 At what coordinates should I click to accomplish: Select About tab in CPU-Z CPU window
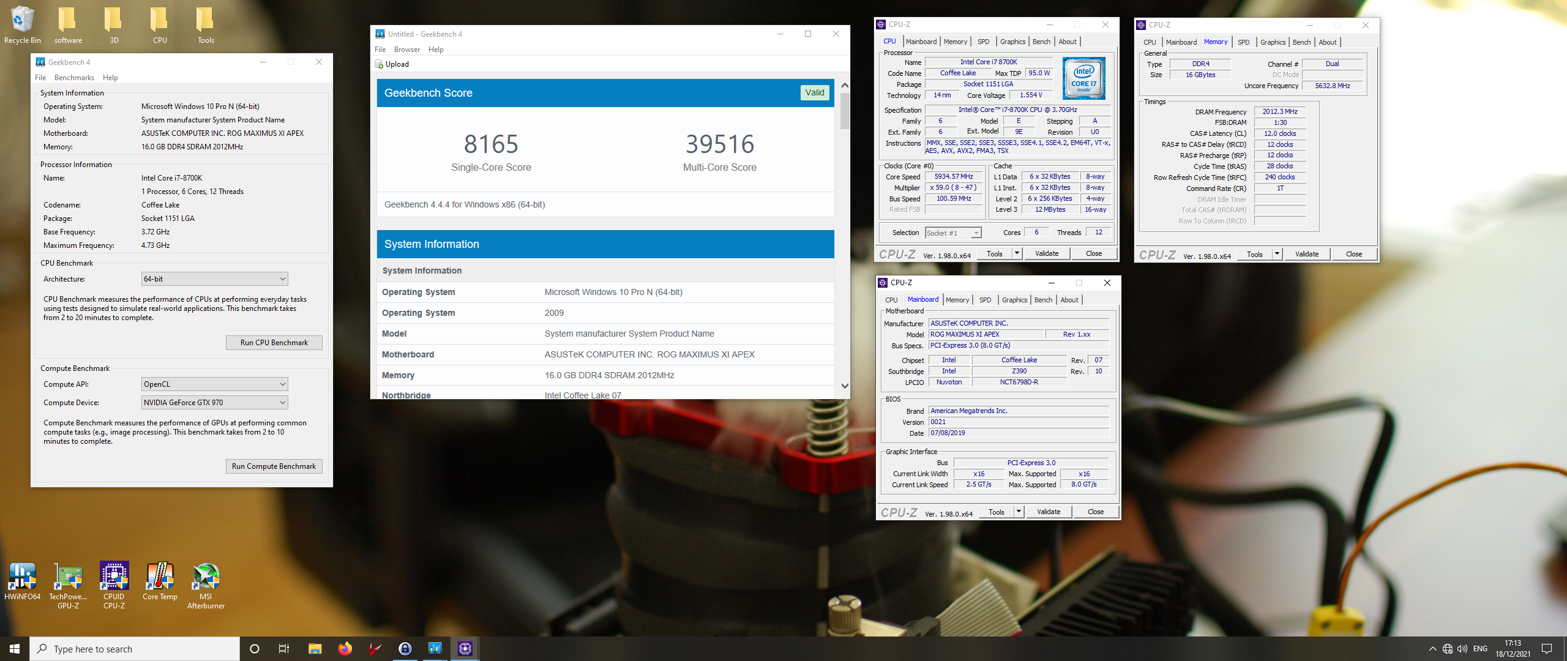pyautogui.click(x=1068, y=42)
